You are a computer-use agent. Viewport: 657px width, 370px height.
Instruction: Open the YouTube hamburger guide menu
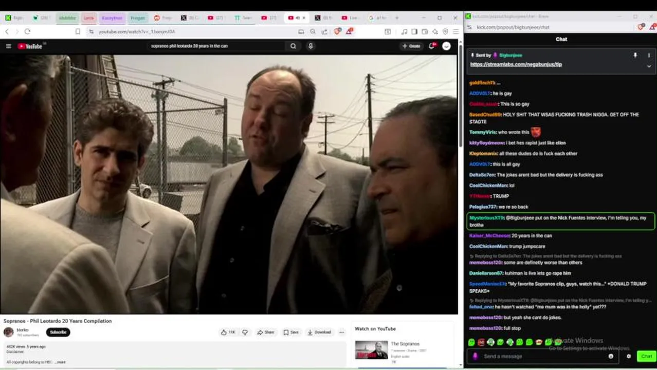[x=8, y=46]
